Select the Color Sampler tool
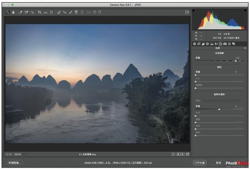The height and width of the screenshot is (169, 250). pyautogui.click(x=26, y=12)
